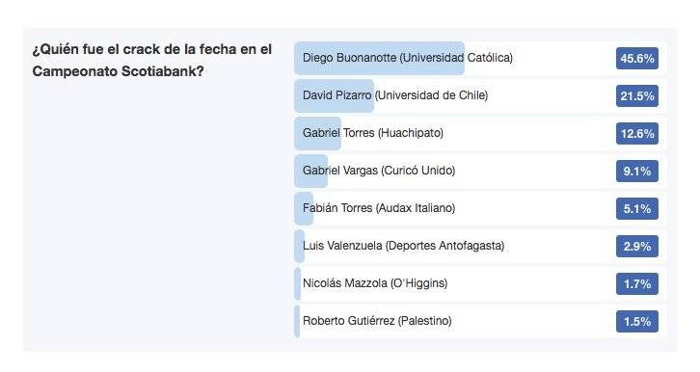
Task: Click the 1.5% percentage badge
Action: [x=637, y=321]
